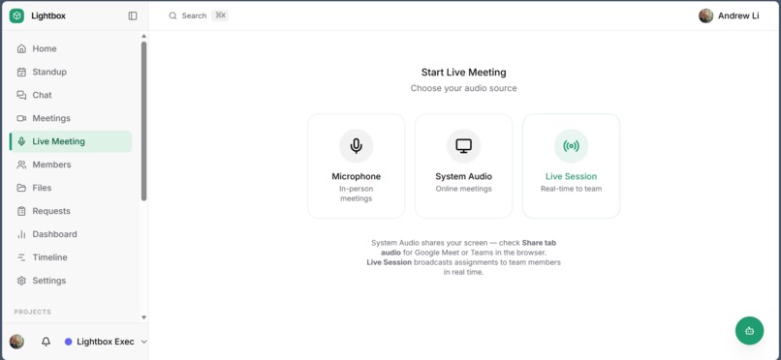
Task: Click the sidebar scroll-down arrow
Action: [144, 317]
